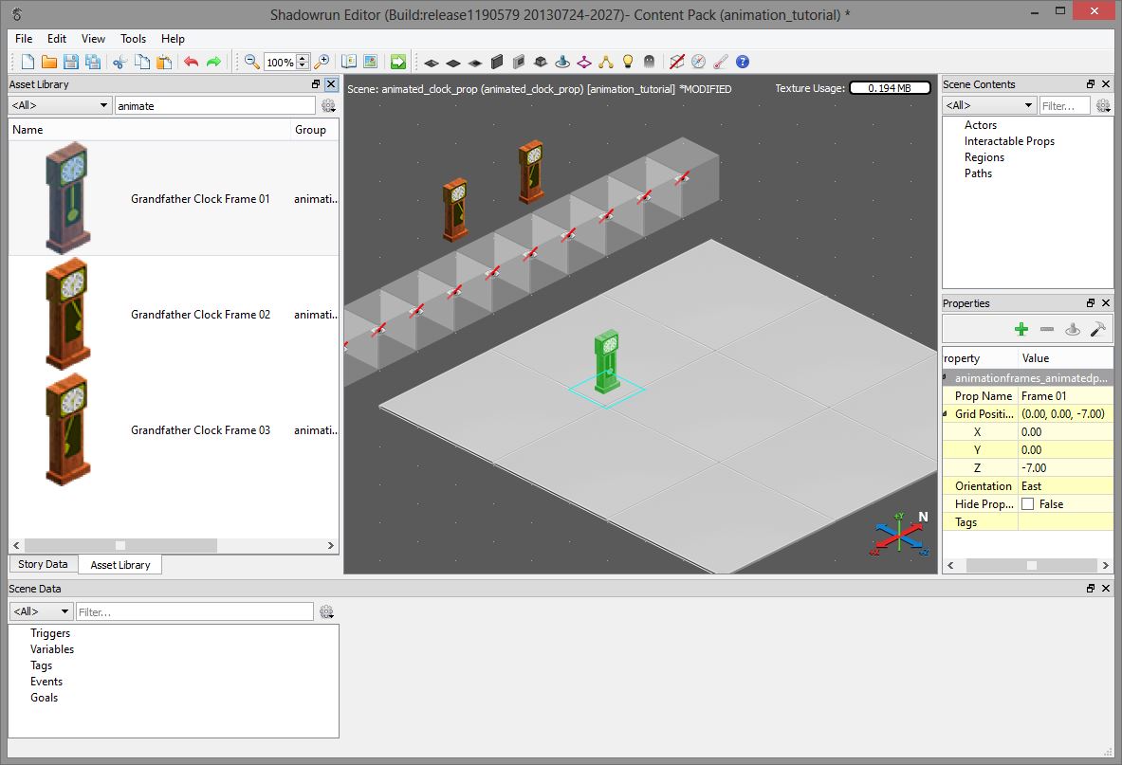
Task: Select Triggers in Scene Data
Action: (x=50, y=632)
